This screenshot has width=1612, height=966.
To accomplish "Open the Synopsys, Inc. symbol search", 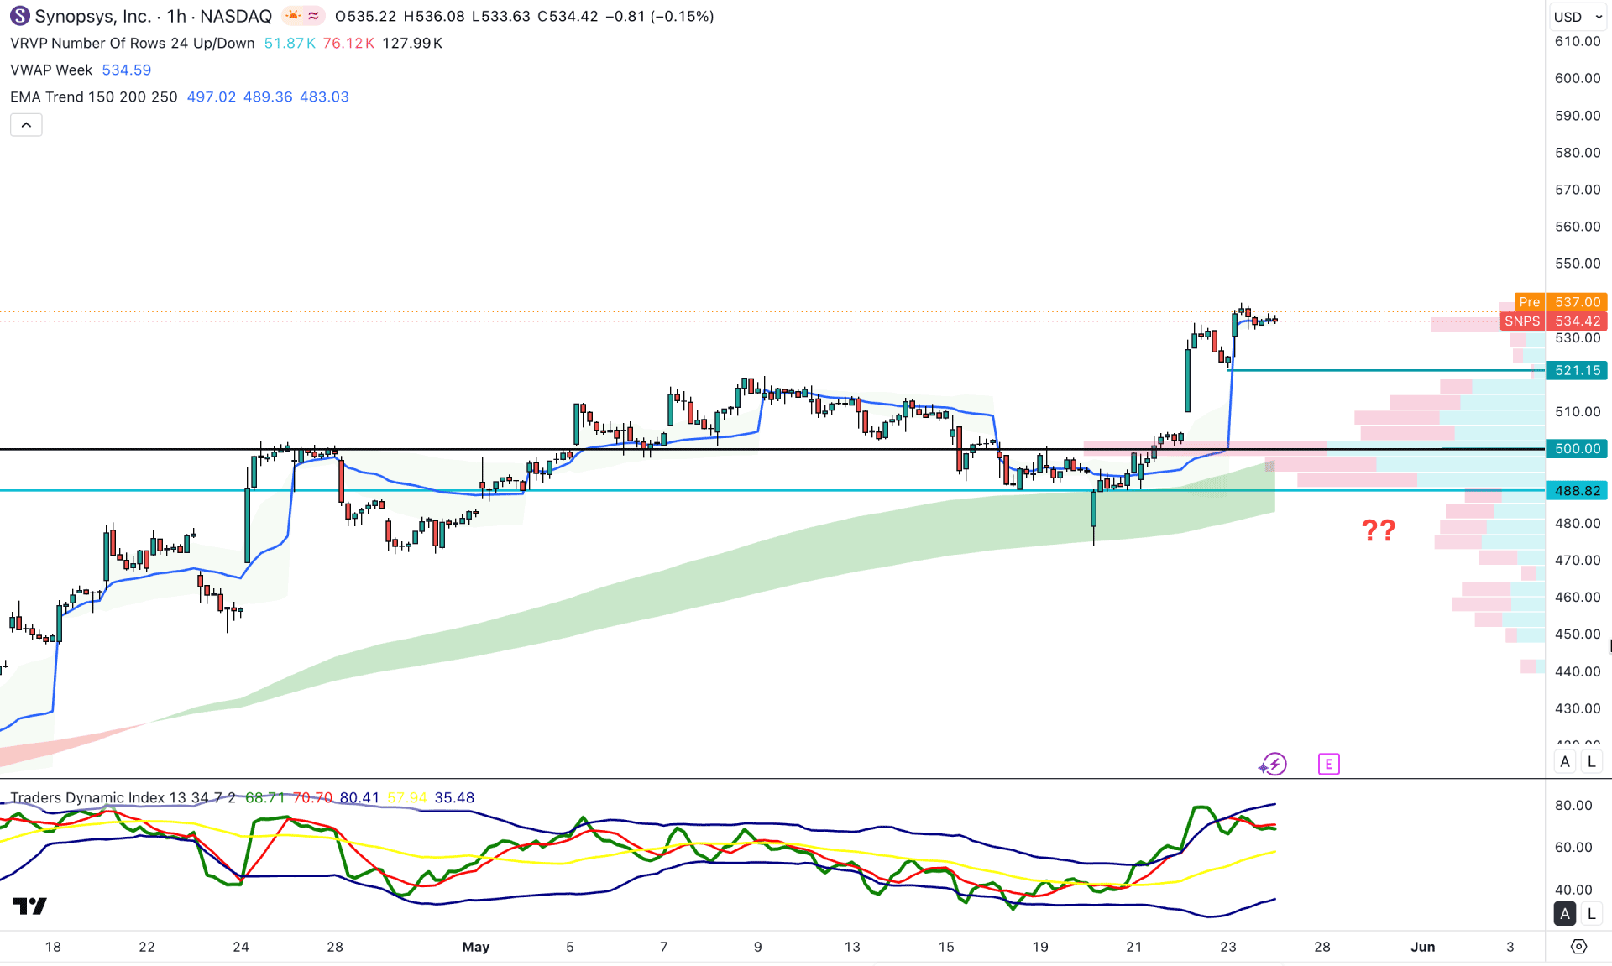I will (x=92, y=16).
